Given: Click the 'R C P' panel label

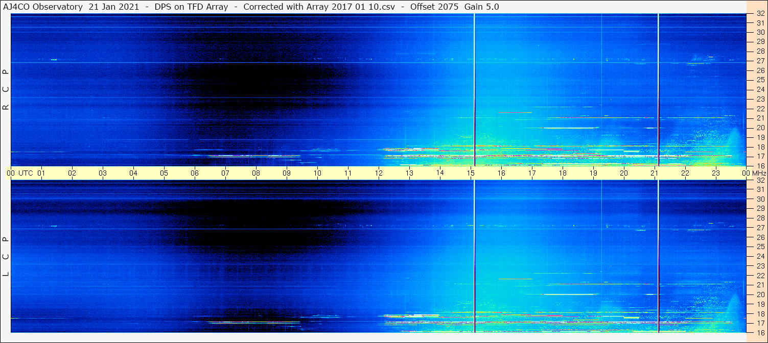Looking at the screenshot, I should pos(6,89).
